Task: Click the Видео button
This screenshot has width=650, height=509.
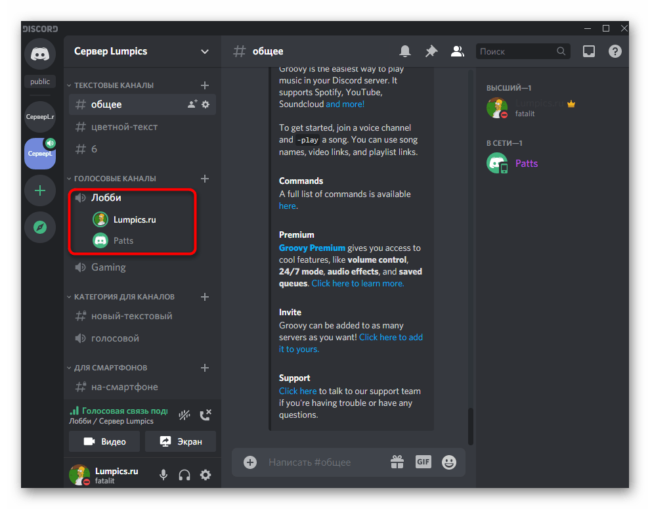Action: pyautogui.click(x=104, y=441)
